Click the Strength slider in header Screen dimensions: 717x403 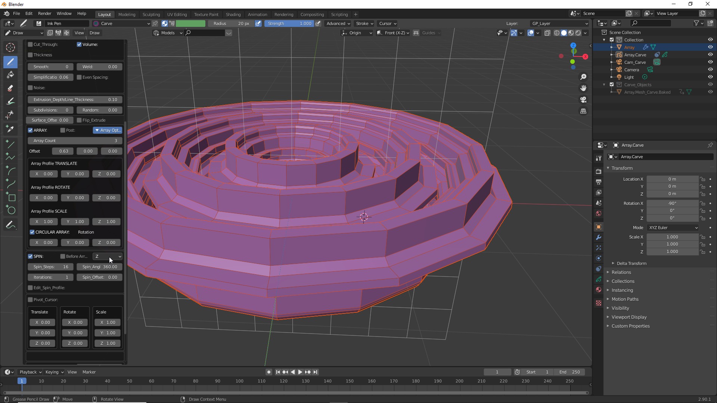289,24
